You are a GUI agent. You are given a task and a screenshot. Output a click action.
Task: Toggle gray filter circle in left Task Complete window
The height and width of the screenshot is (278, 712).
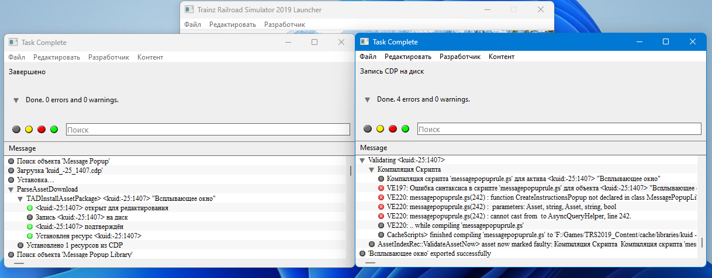click(16, 129)
